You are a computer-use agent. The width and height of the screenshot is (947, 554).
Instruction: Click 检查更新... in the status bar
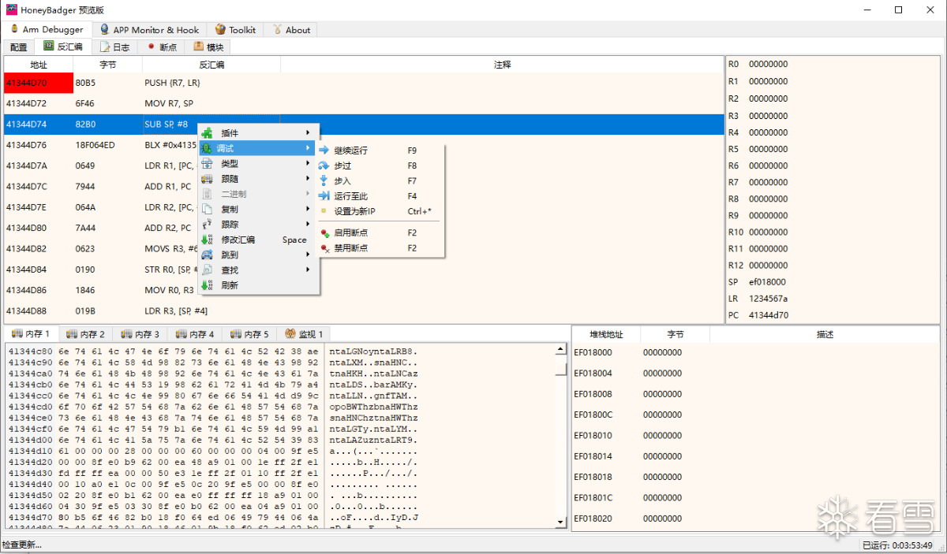tap(22, 545)
